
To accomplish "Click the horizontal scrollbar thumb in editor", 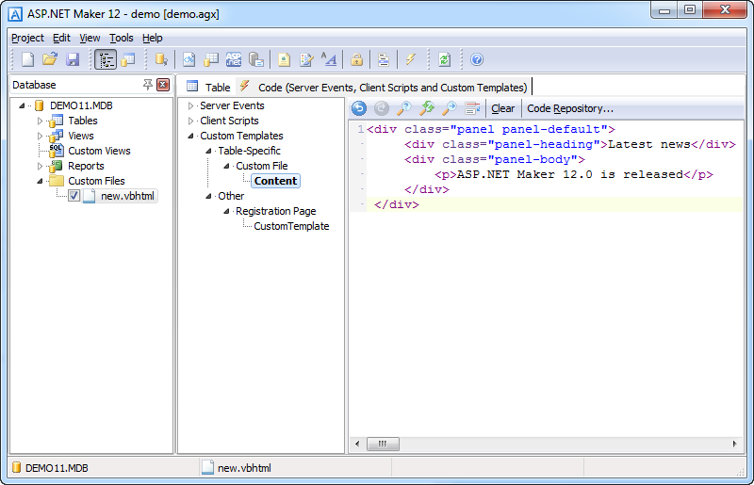I will (383, 444).
